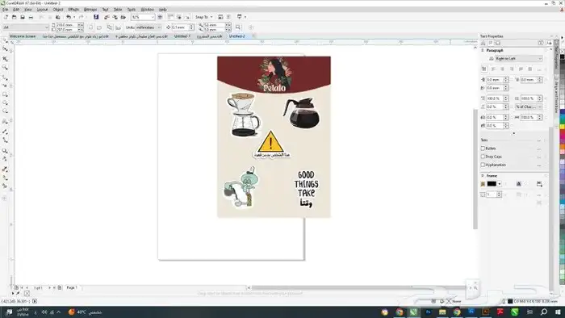
Task: Select the Zoom tool in toolbox
Action: (5, 67)
